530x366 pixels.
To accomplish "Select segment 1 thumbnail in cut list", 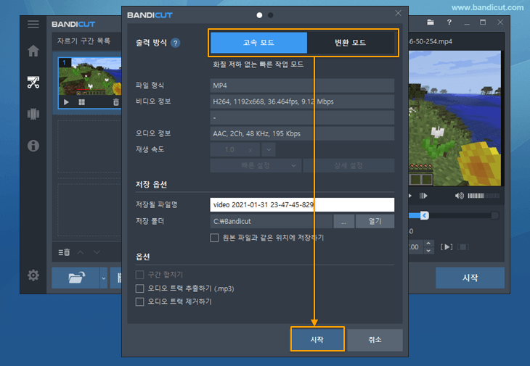I will [x=90, y=76].
